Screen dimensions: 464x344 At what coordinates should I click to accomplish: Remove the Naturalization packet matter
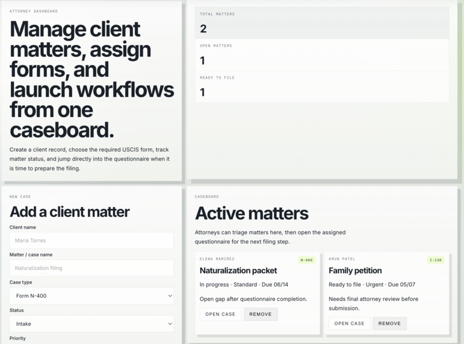[261, 314]
